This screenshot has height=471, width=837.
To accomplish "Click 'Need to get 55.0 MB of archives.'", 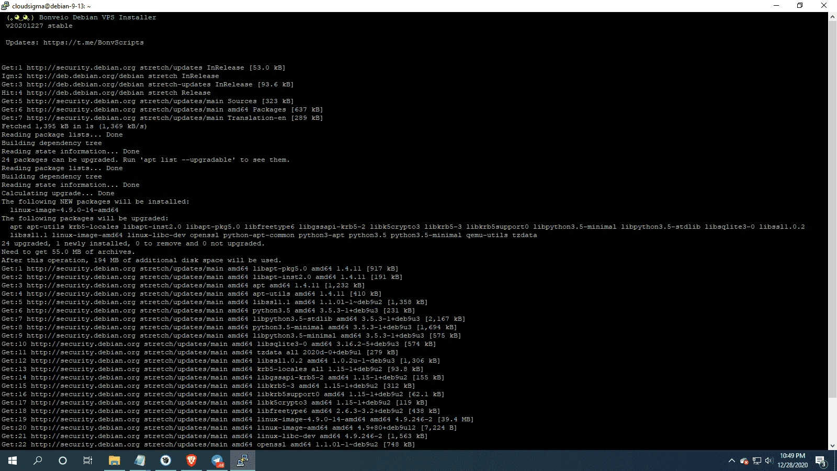I will tap(68, 252).
